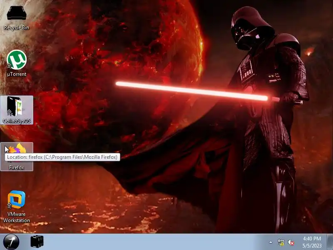This screenshot has width=333, height=250.
Task: Click the VMware Workstation label text
Action: tap(17, 217)
